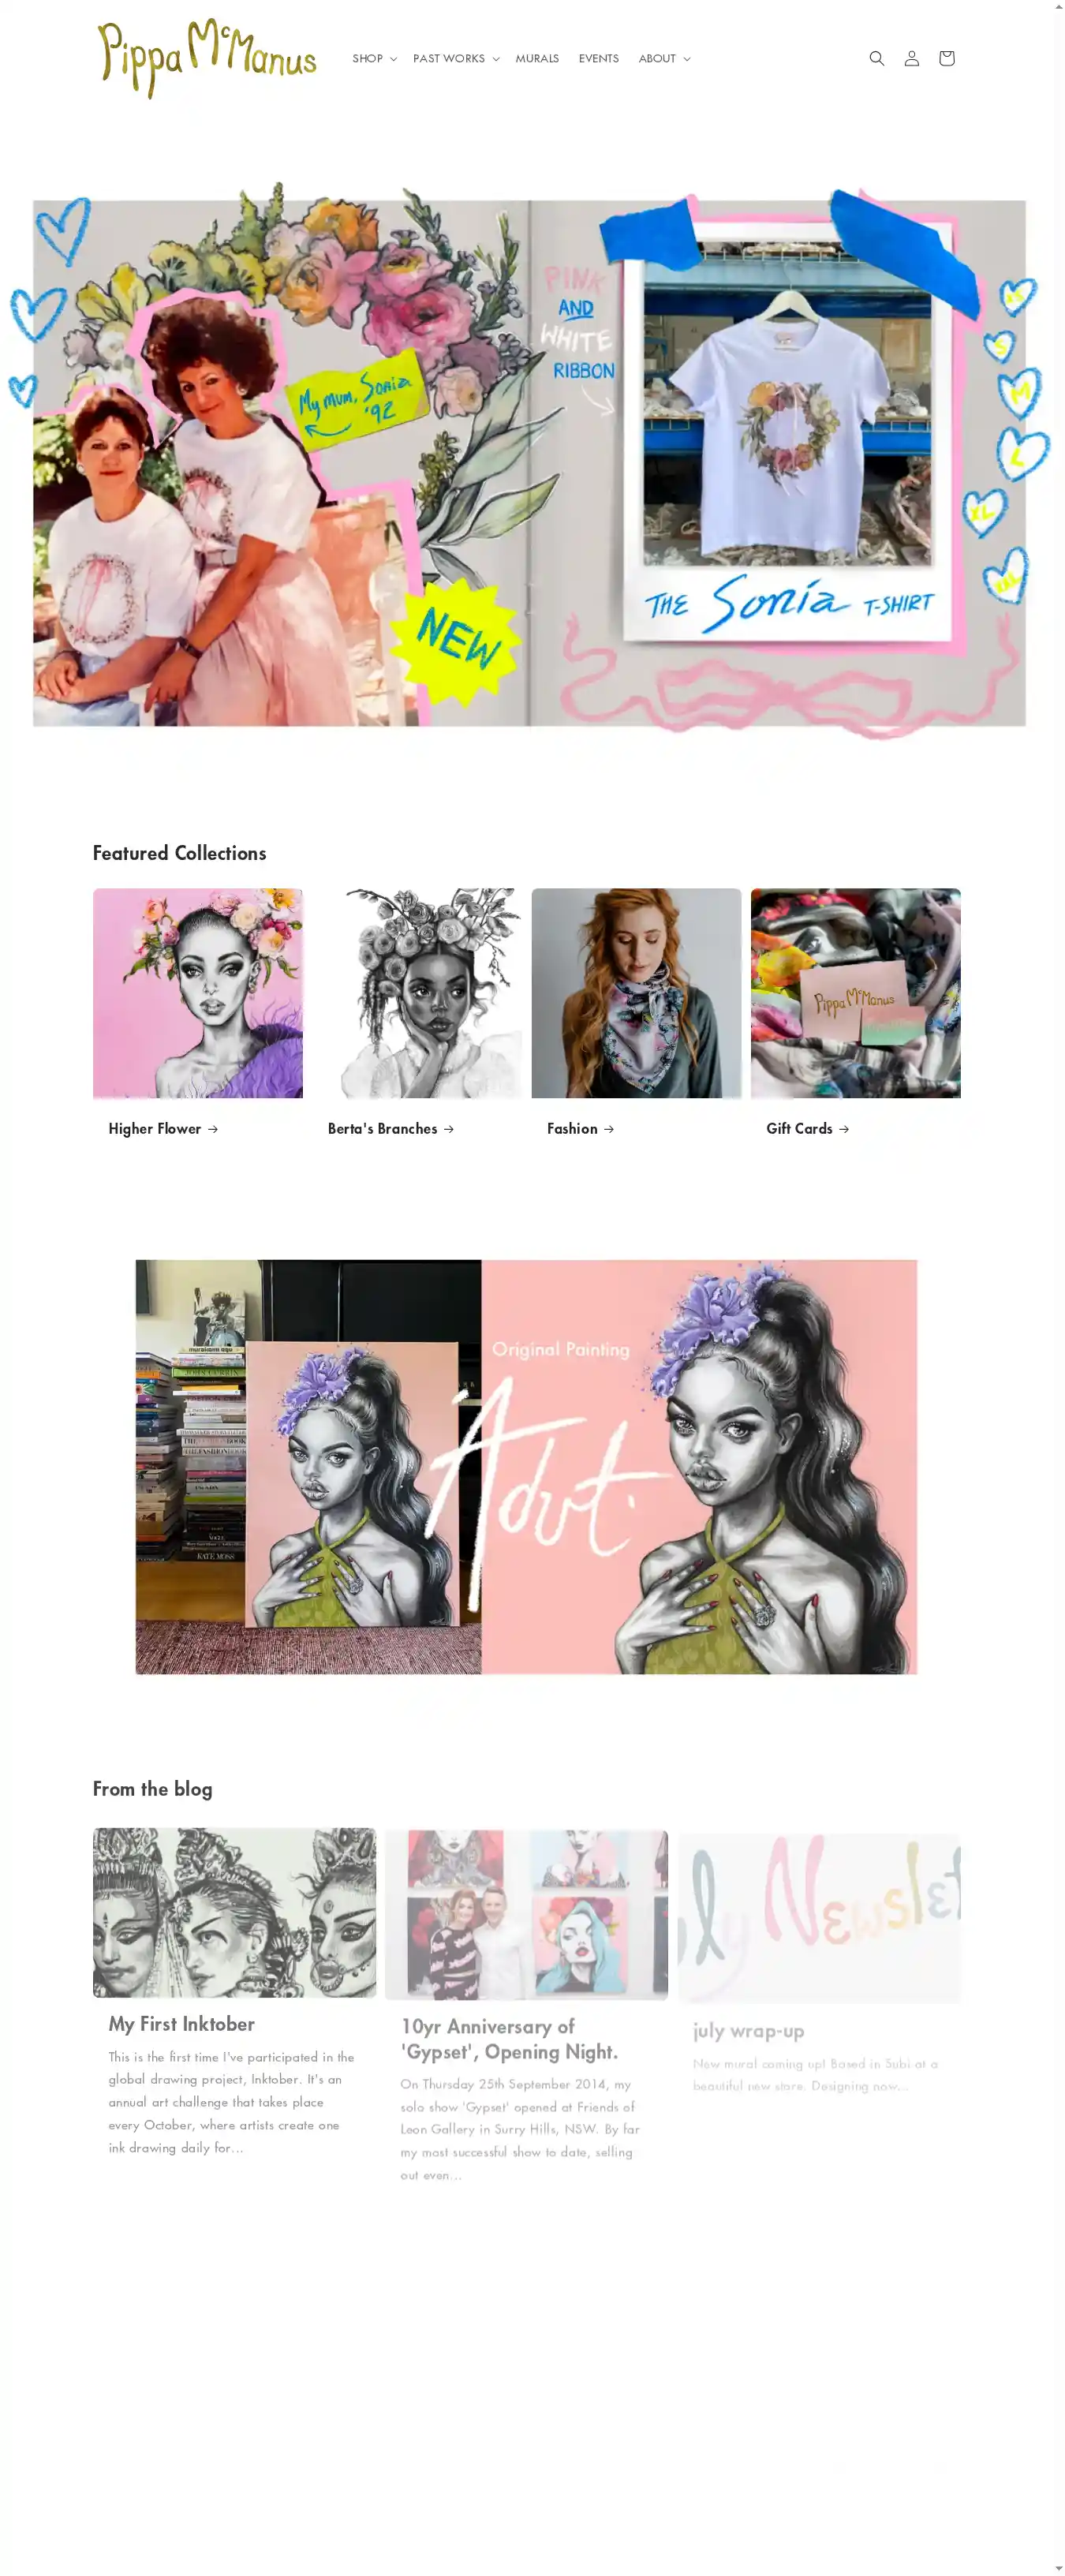Open the My First Inktober post
The image size is (1065, 2576).
182,2024
